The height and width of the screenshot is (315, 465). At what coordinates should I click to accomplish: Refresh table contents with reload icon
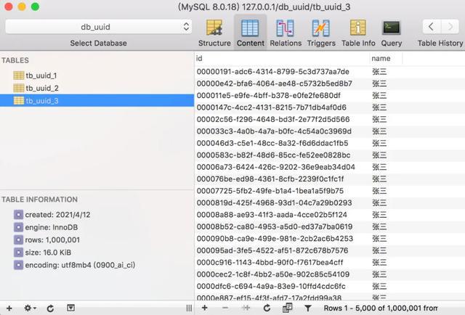click(267, 308)
